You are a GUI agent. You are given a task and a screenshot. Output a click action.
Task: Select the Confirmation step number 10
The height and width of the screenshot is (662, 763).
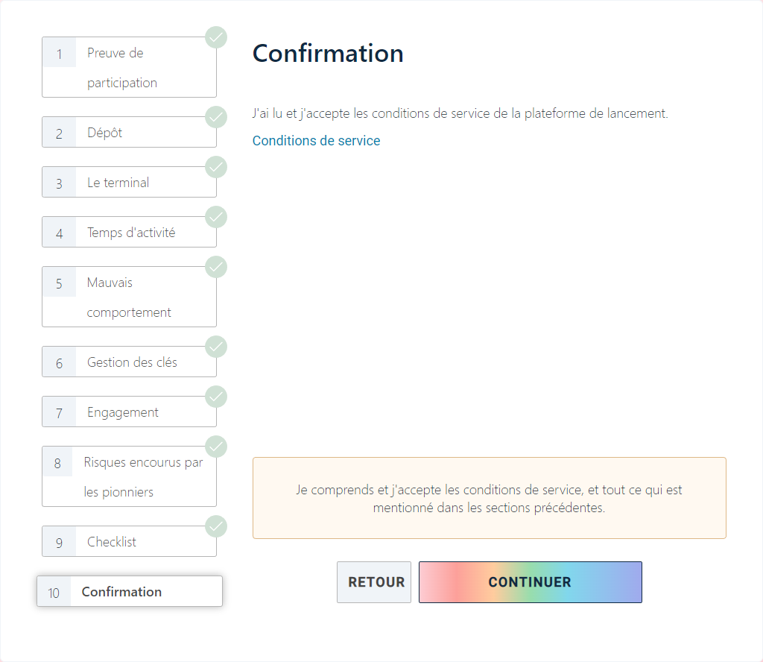pyautogui.click(x=129, y=592)
